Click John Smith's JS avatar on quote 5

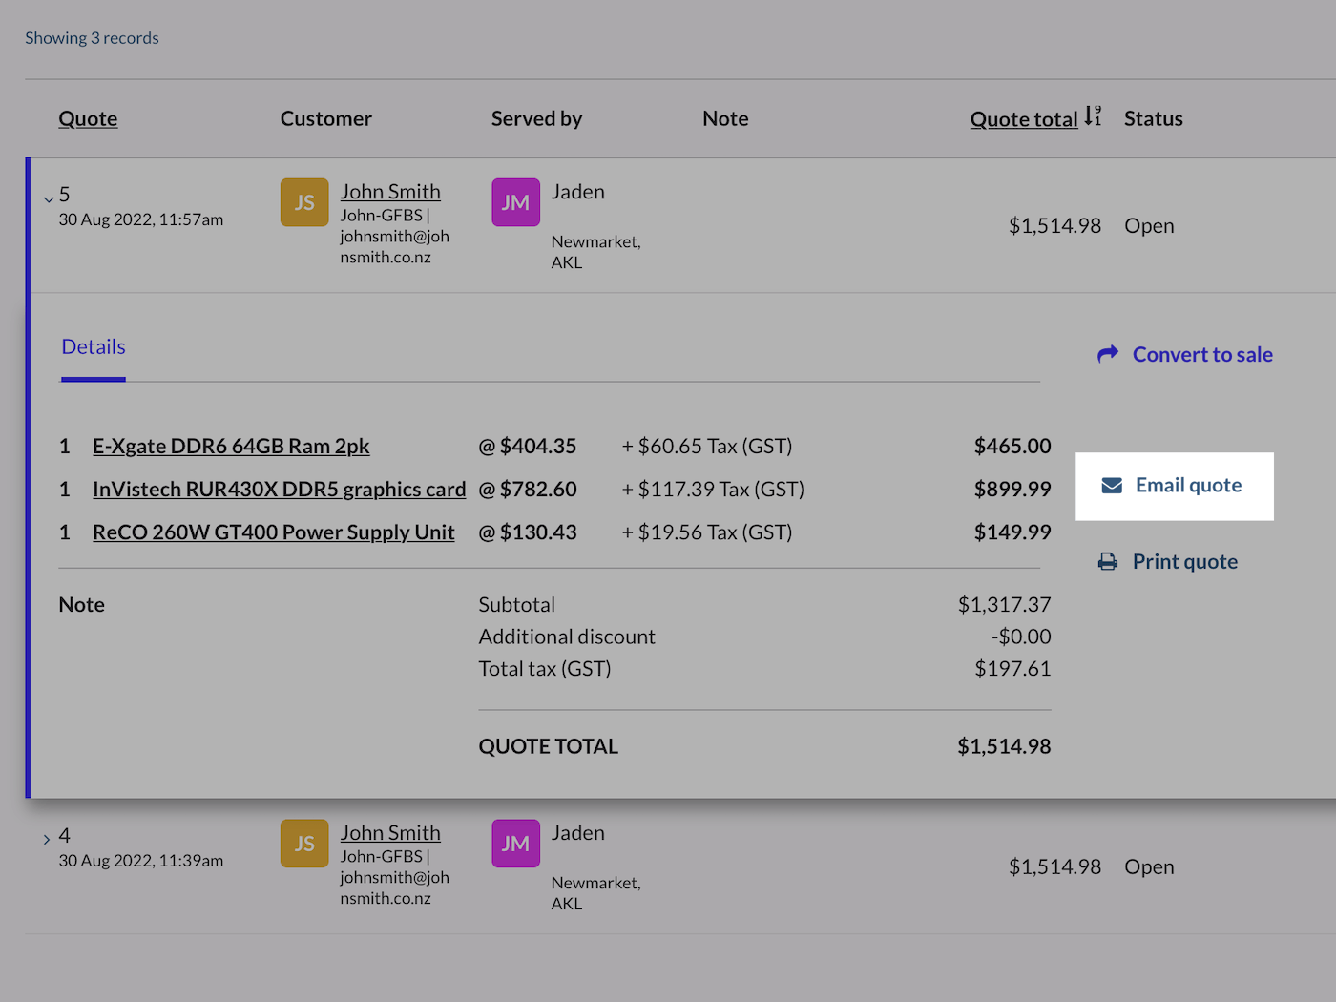303,202
